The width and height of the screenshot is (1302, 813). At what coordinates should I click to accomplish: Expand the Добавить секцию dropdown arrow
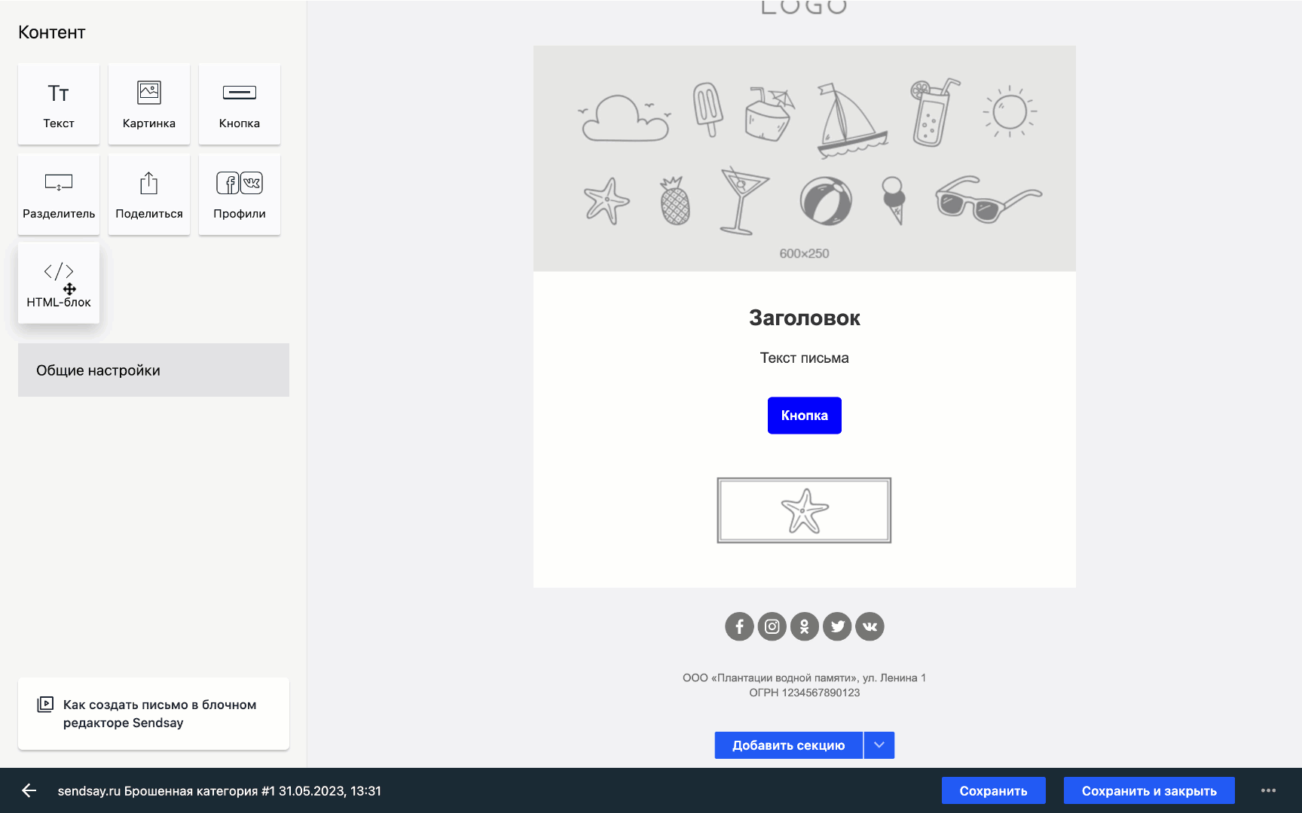tap(879, 745)
